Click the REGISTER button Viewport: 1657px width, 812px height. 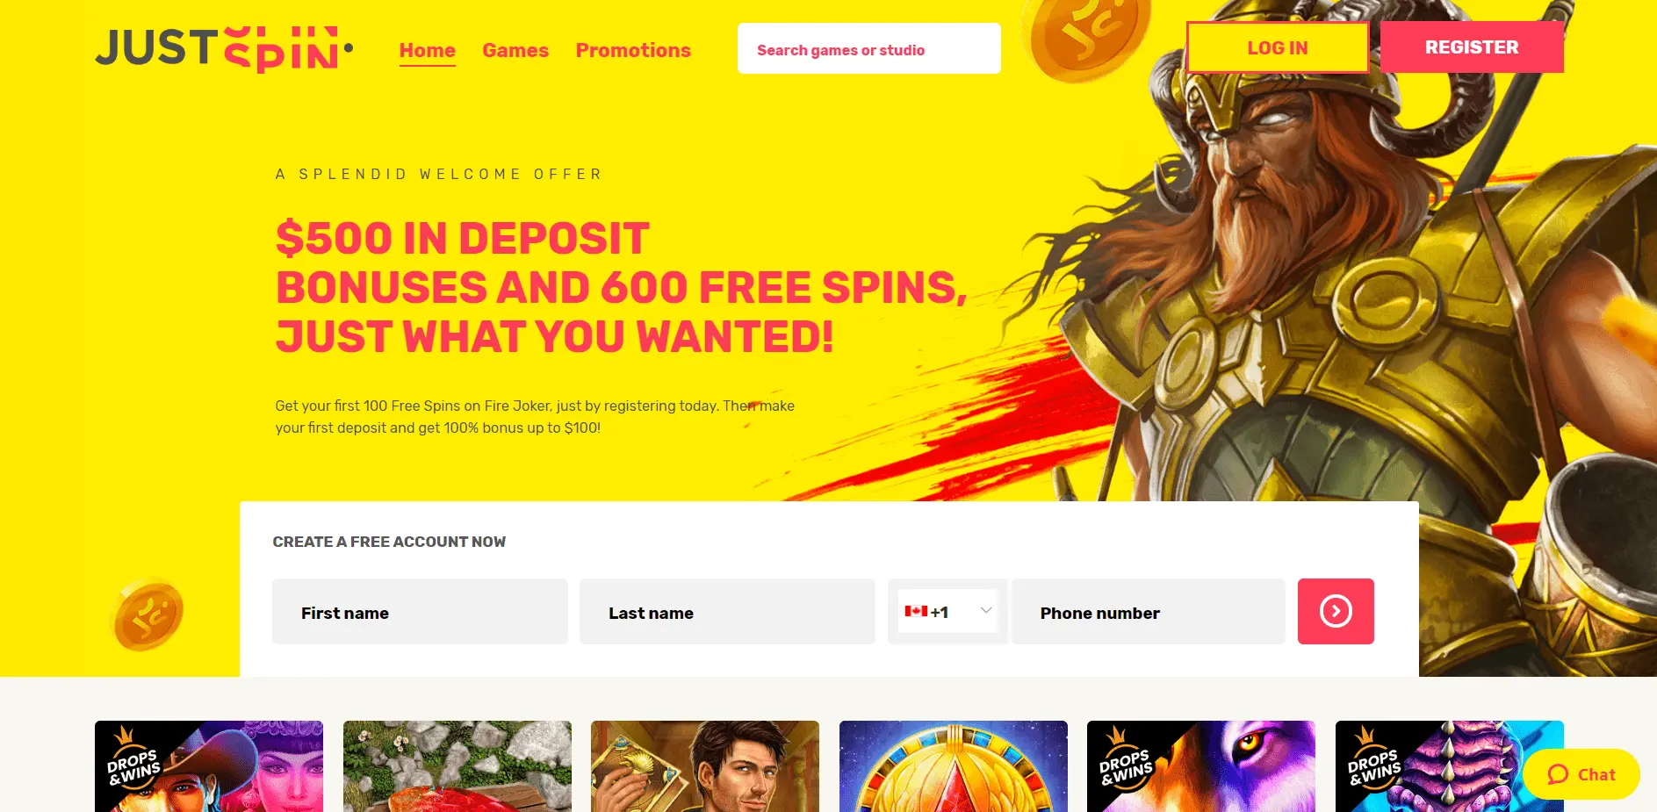(1472, 47)
